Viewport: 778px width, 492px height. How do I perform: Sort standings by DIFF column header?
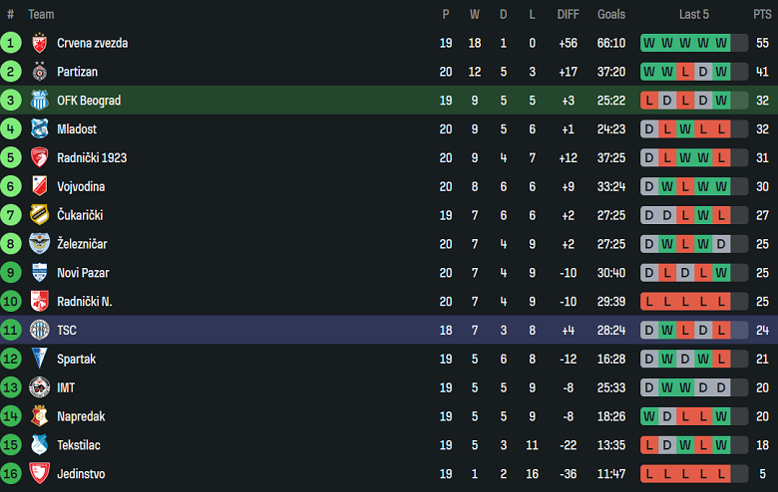[x=568, y=14]
